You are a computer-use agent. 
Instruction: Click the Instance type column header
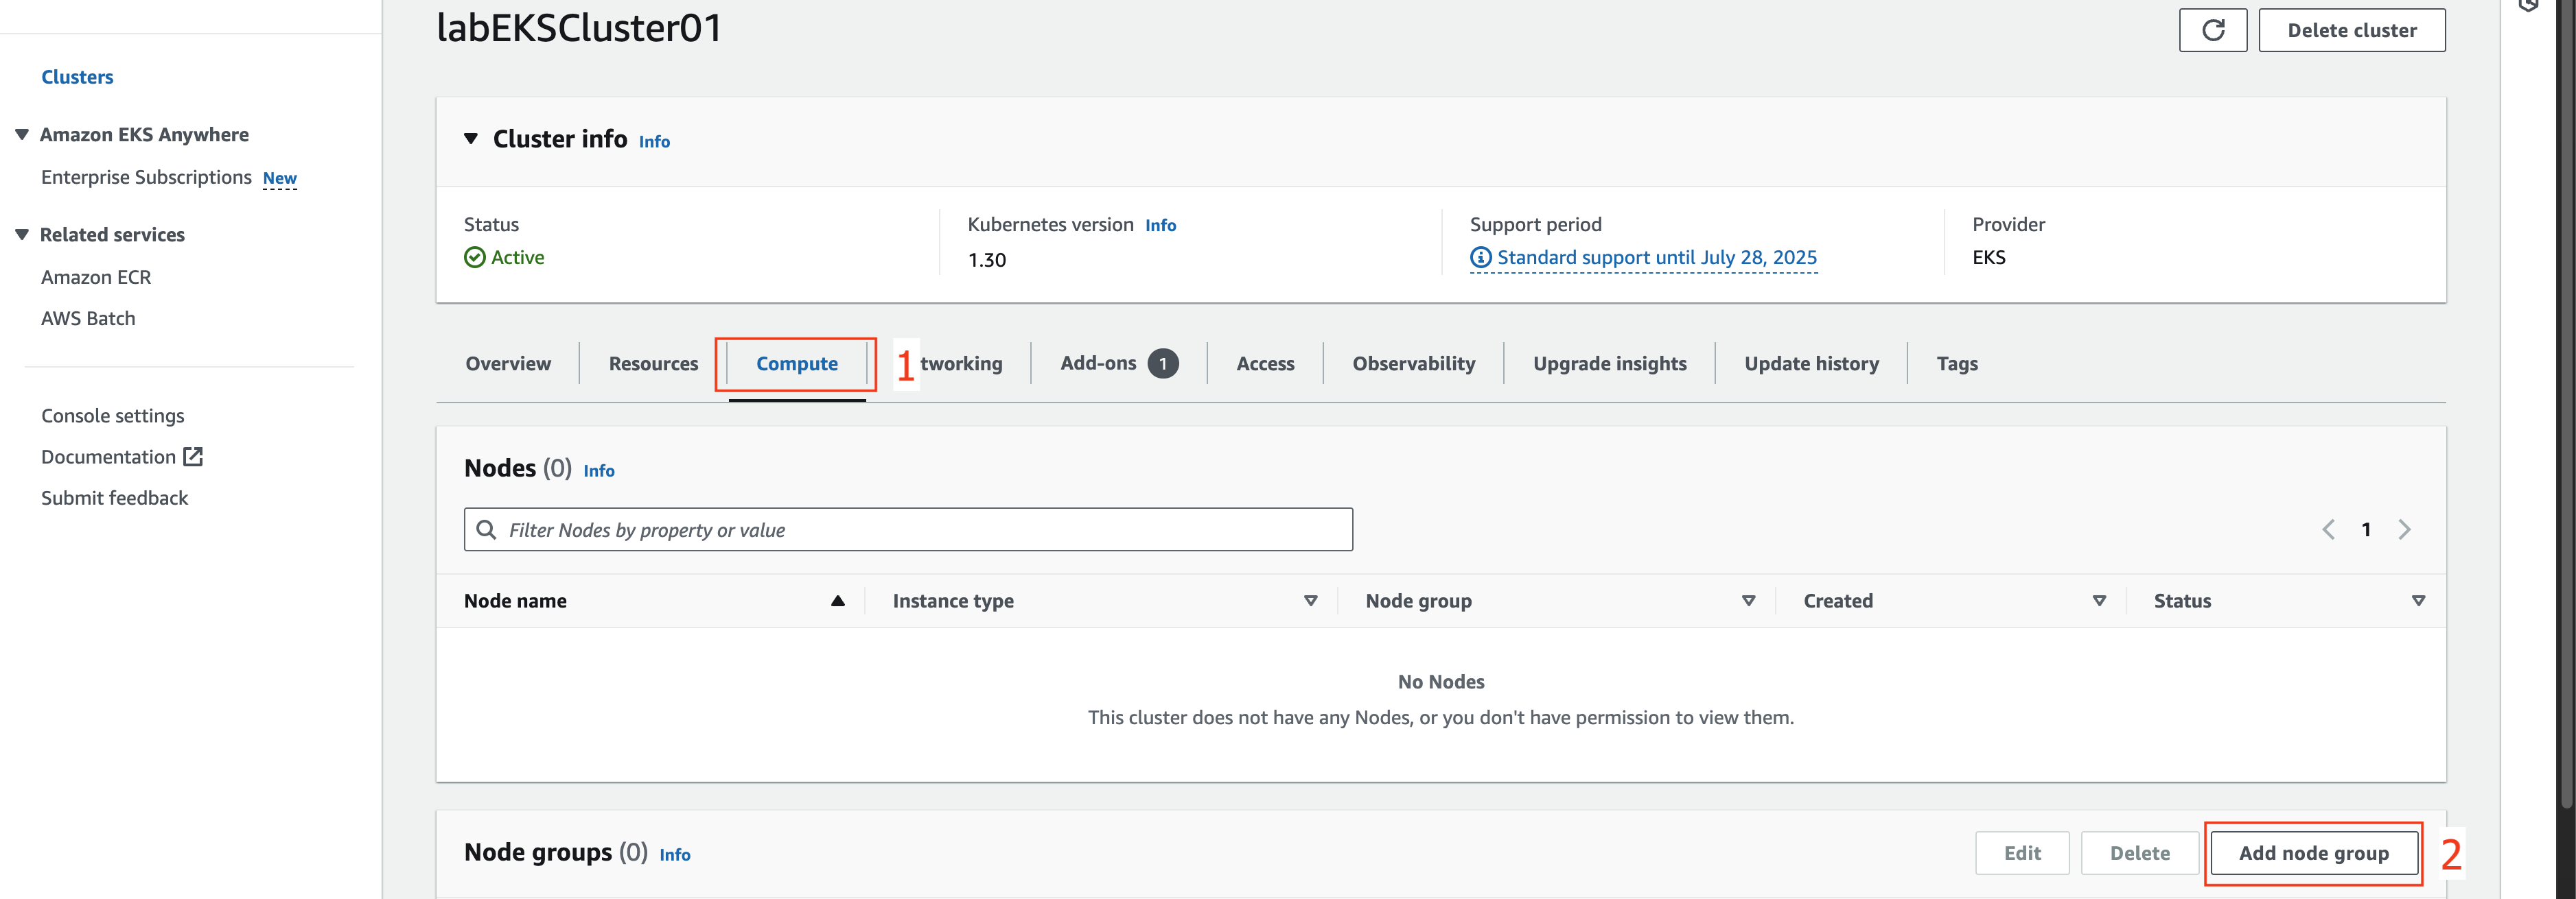pyautogui.click(x=953, y=601)
